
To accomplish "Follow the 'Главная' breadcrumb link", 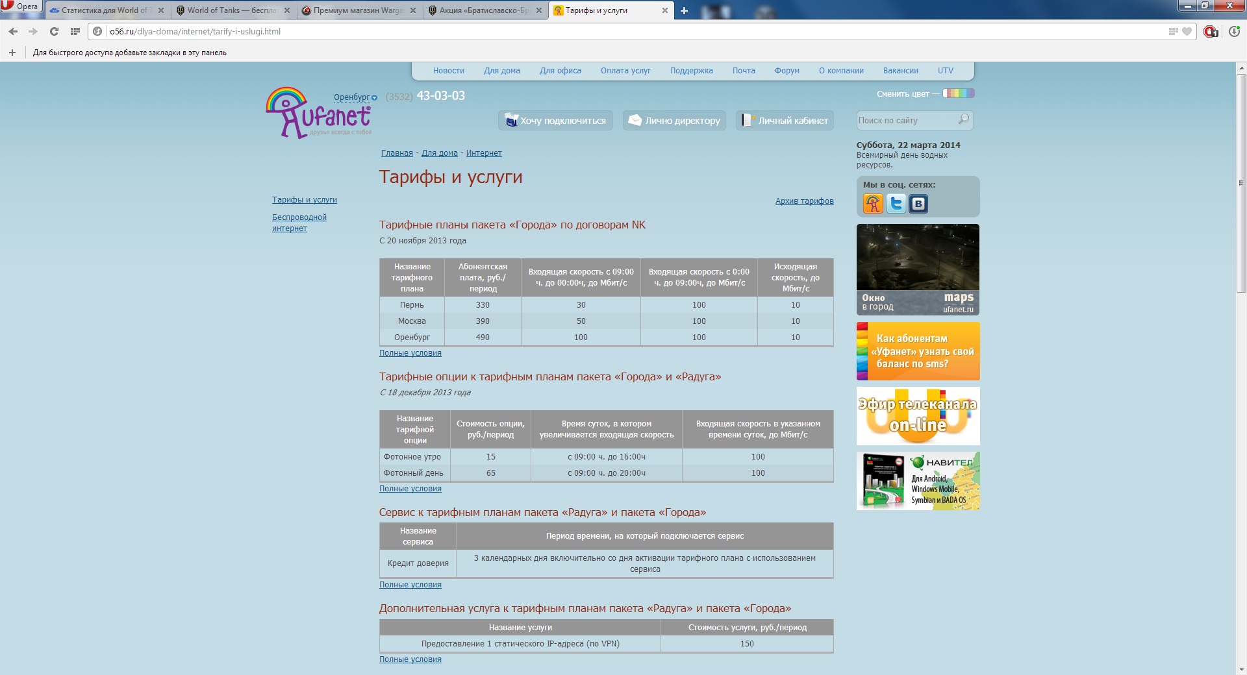I will 397,153.
